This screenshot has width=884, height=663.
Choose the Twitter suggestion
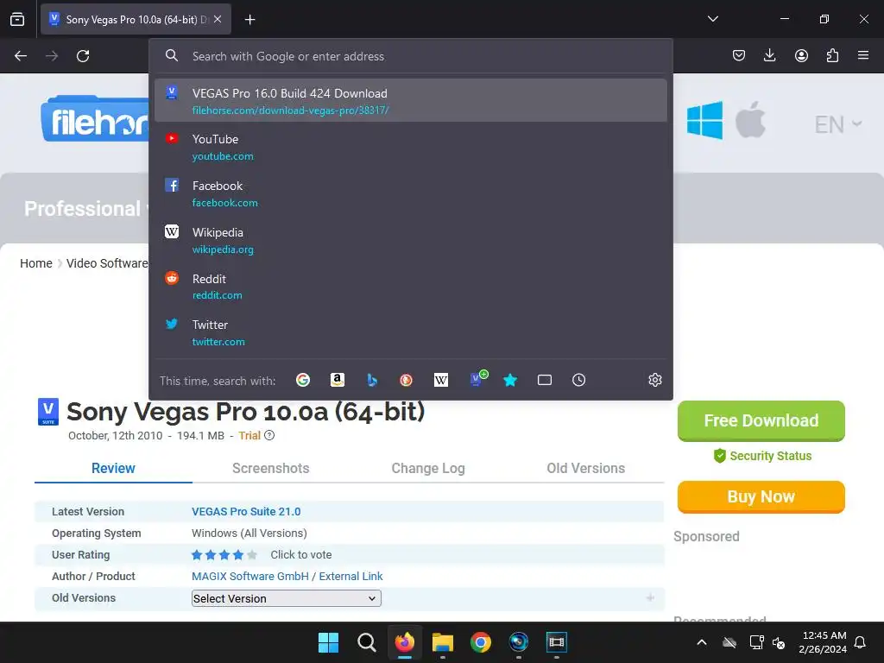pos(410,332)
